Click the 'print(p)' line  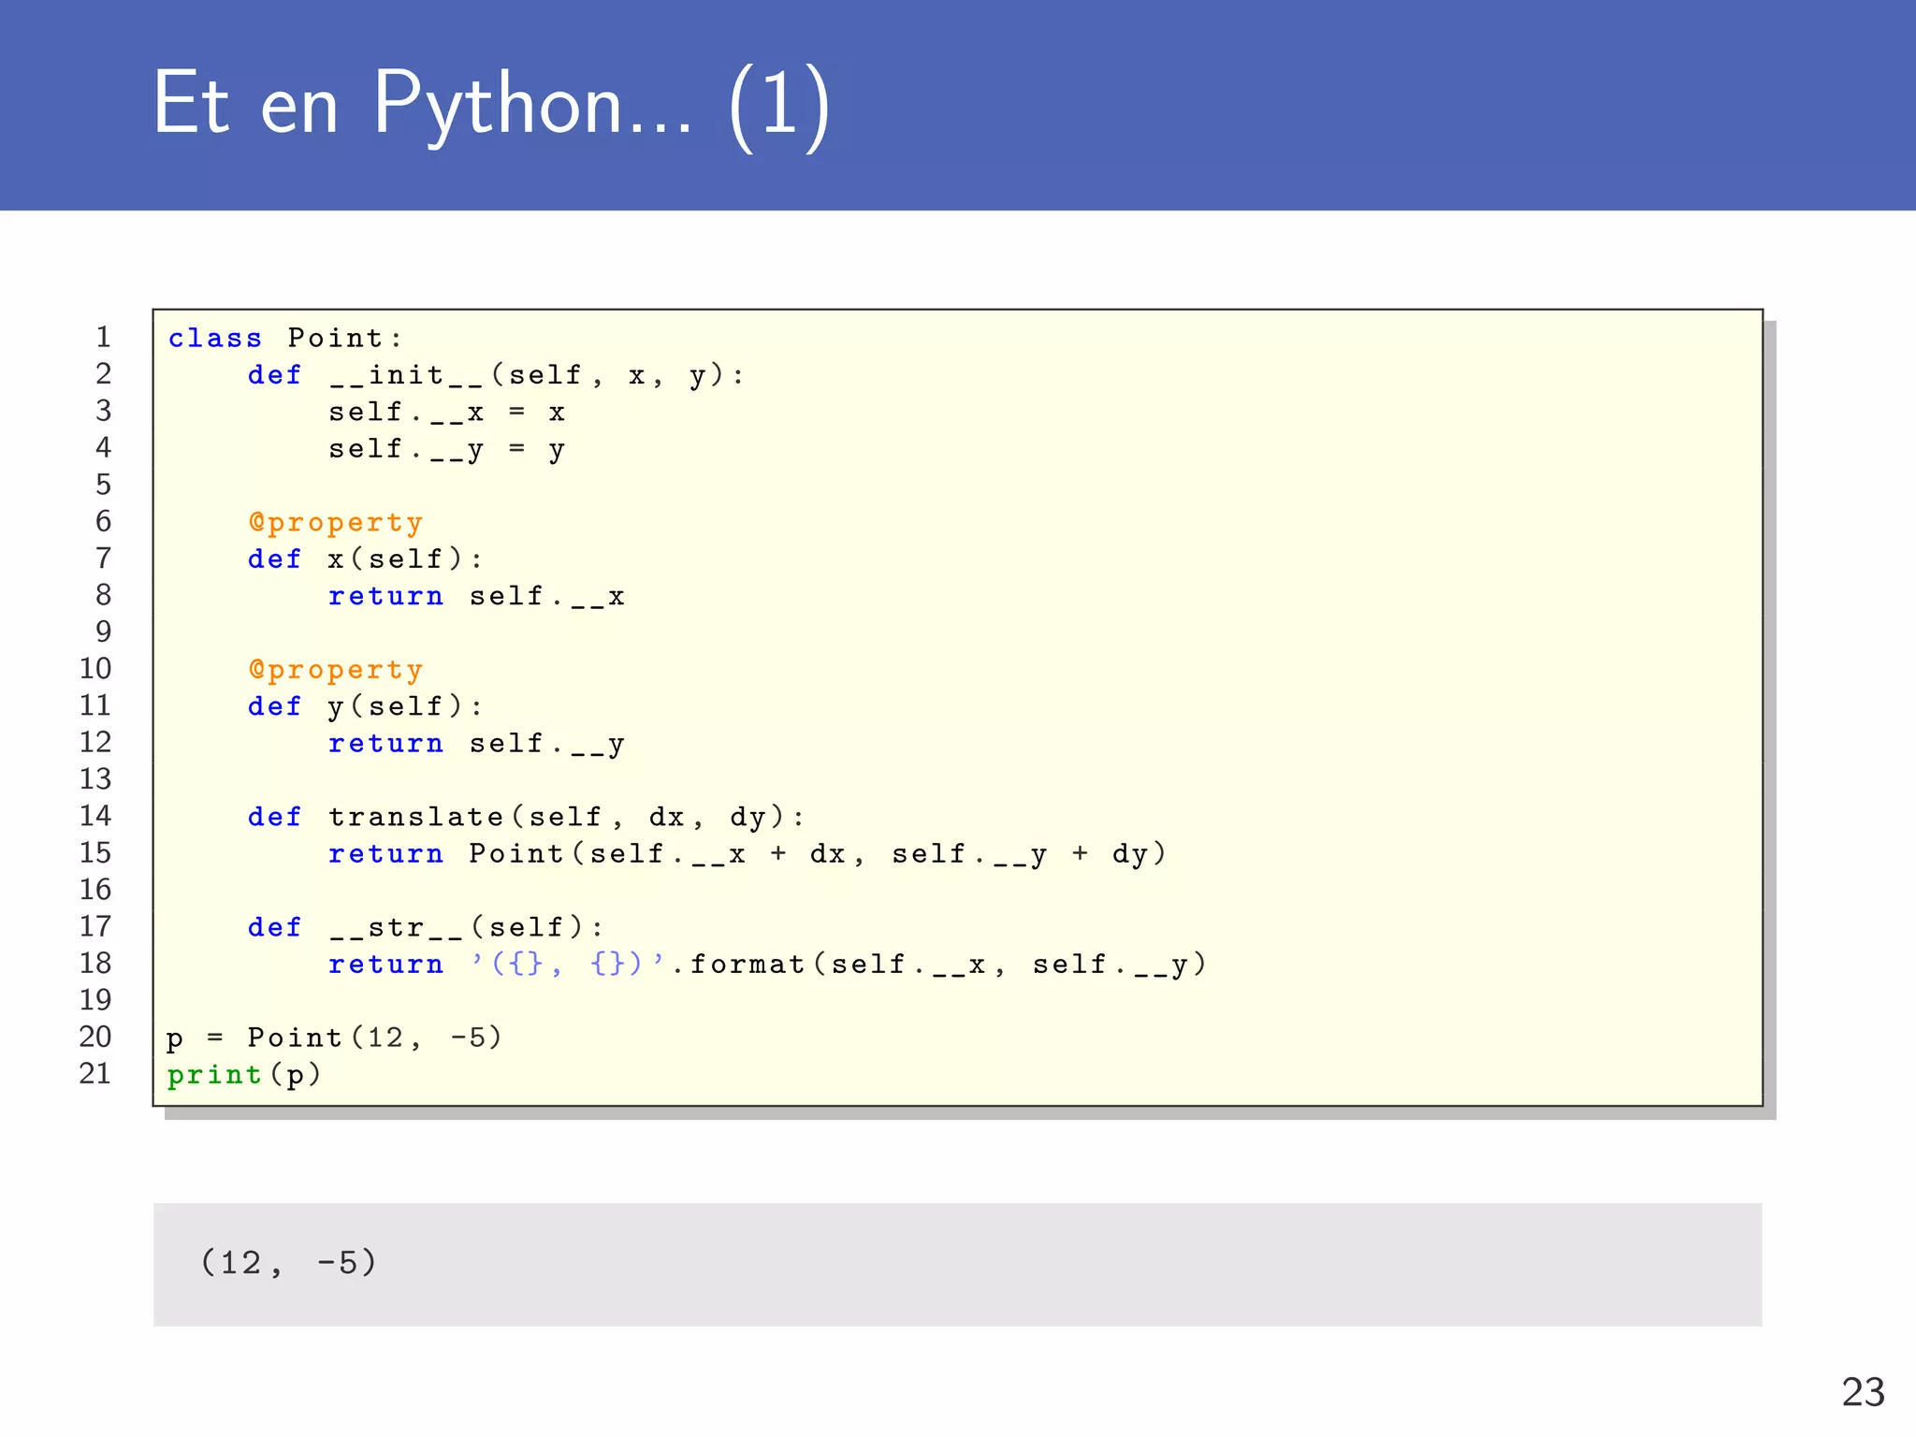click(244, 1075)
